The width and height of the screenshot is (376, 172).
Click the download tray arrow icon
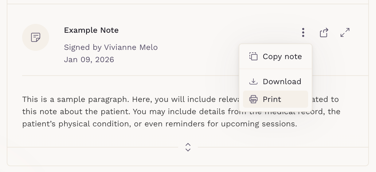(253, 81)
